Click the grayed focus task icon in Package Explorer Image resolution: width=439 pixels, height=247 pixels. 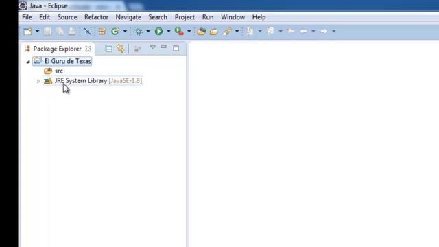(137, 49)
